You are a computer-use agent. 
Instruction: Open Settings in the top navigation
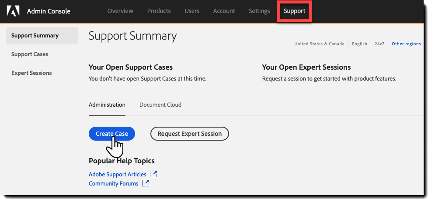pyautogui.click(x=259, y=11)
